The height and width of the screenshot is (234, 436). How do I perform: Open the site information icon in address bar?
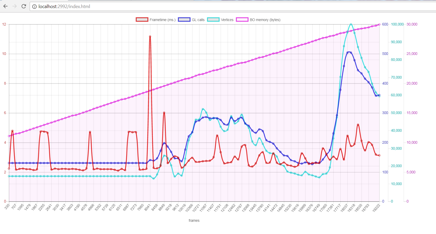(x=34, y=6)
